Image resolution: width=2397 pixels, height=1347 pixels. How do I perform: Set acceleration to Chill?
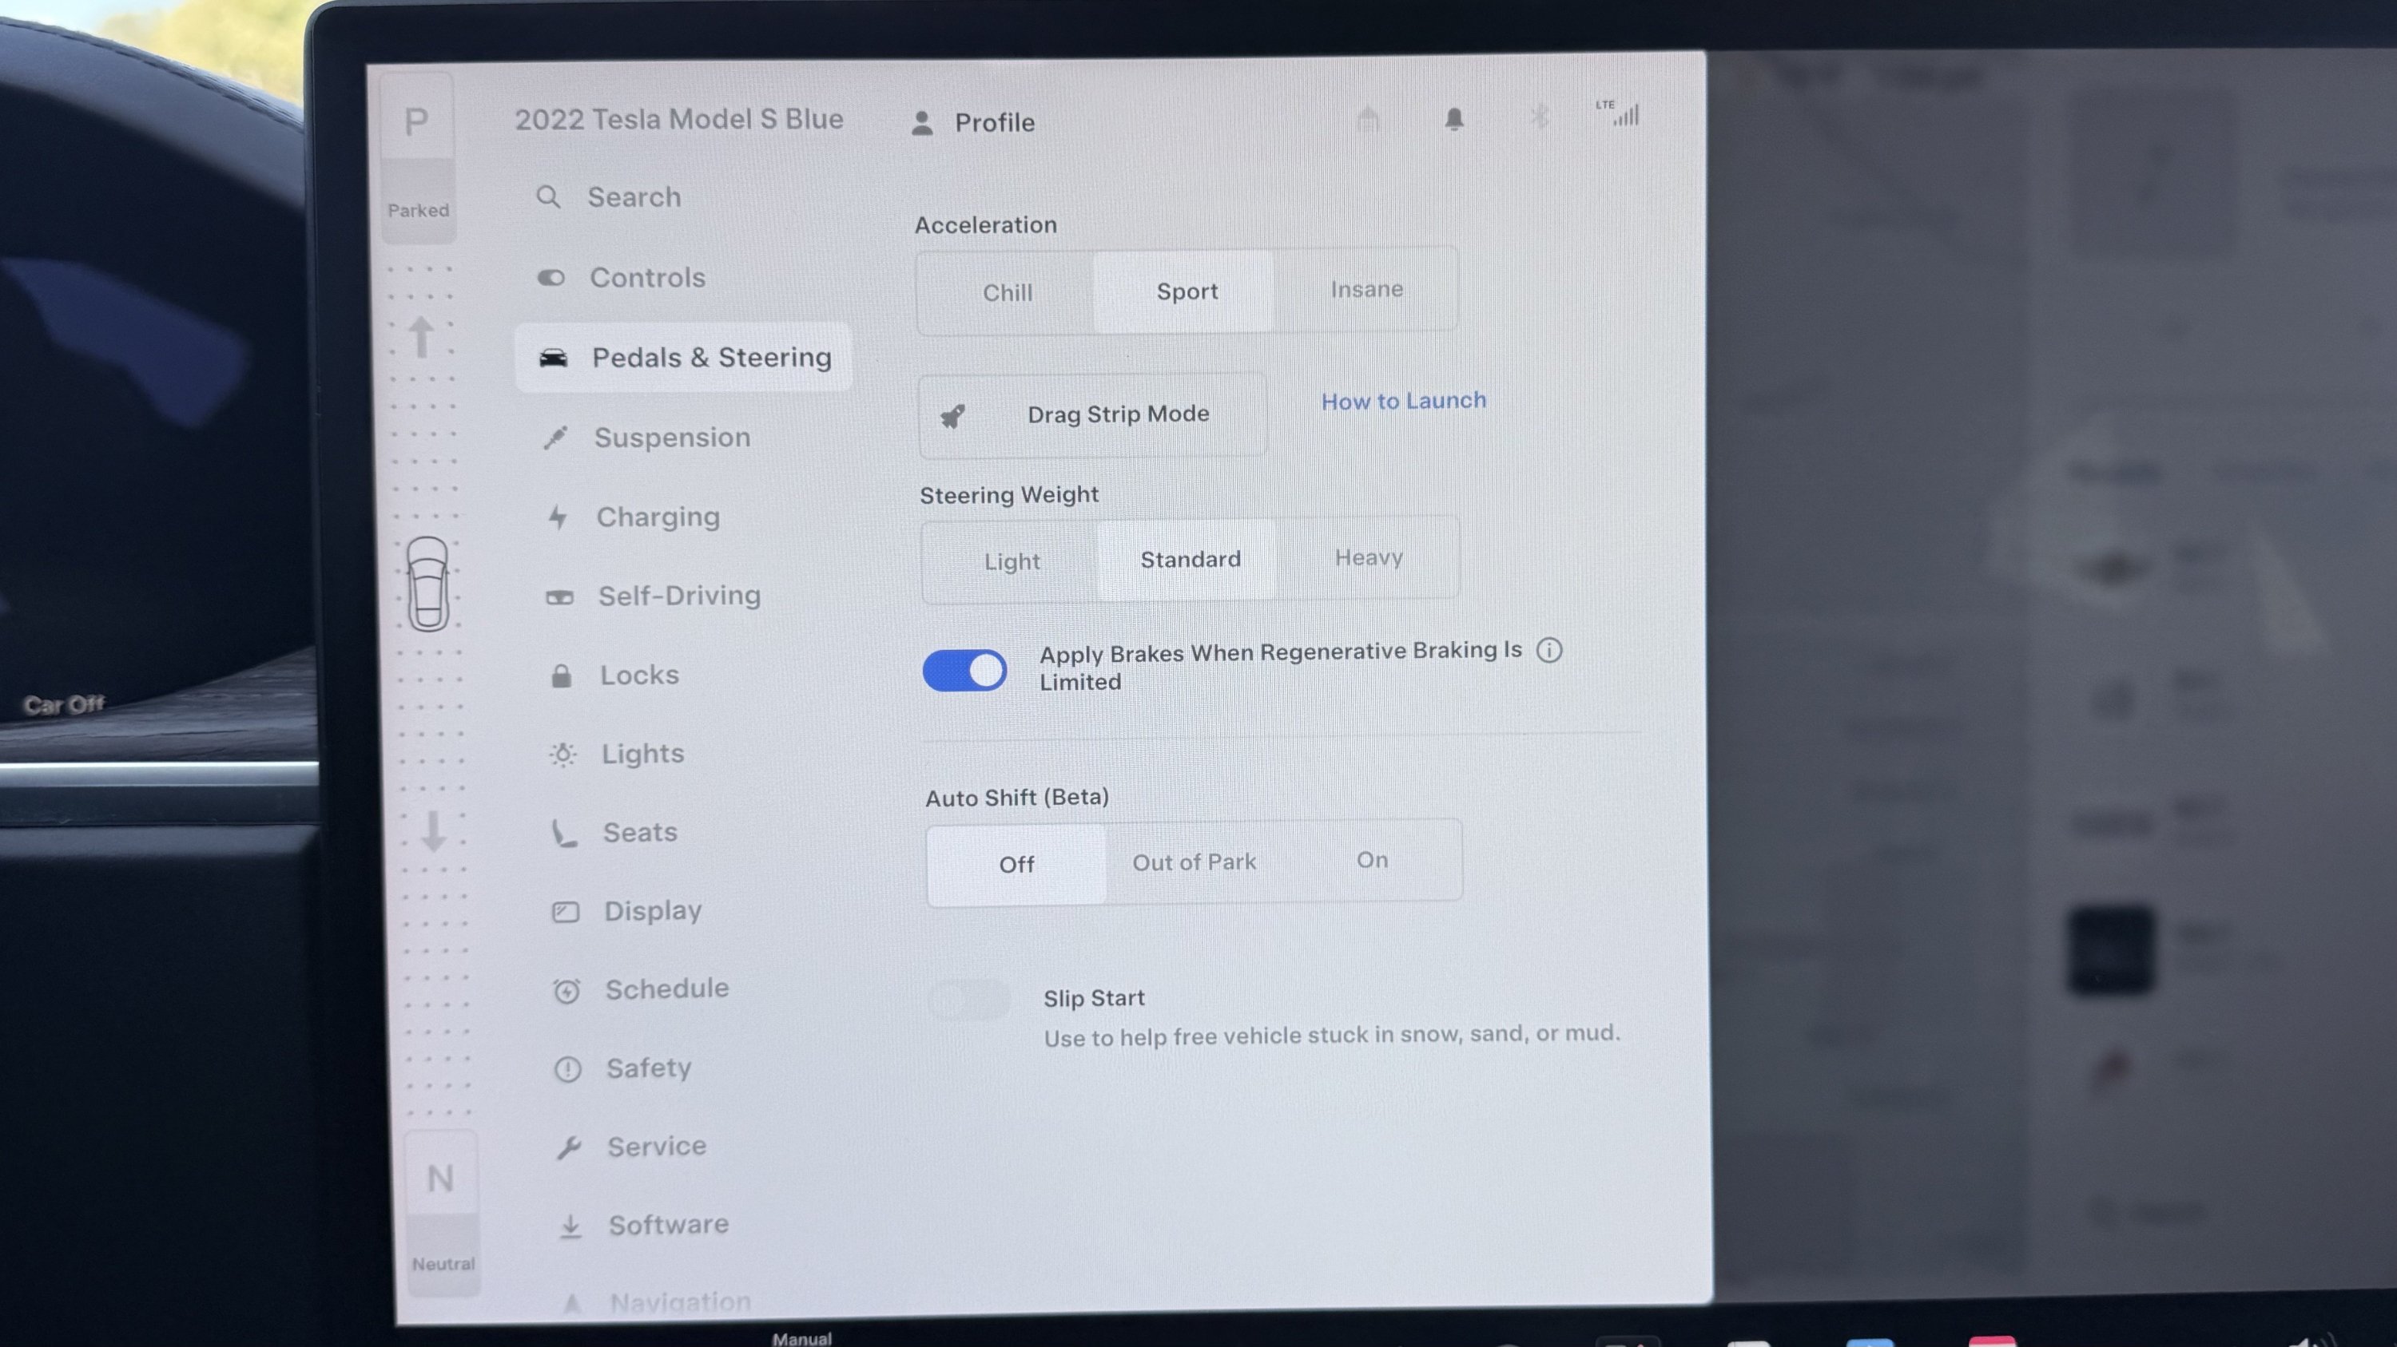1007,293
